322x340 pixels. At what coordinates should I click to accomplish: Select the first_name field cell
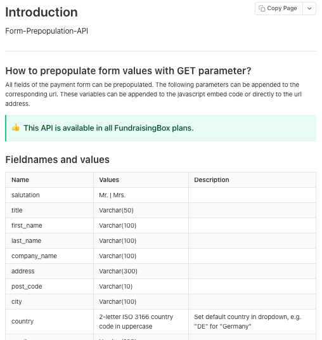49,226
